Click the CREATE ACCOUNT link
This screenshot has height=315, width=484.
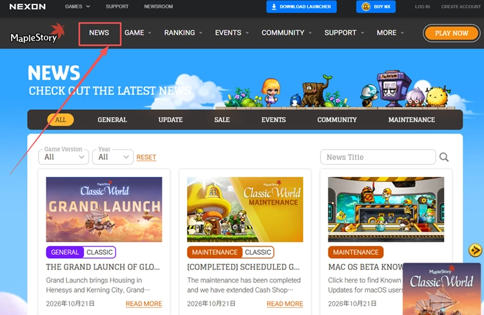tap(461, 6)
